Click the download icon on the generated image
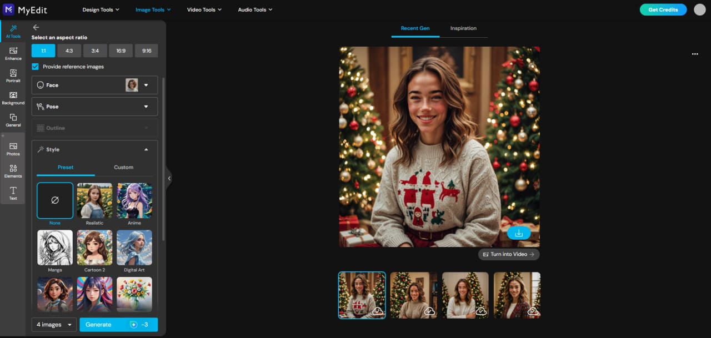This screenshot has height=338, width=711. click(x=518, y=233)
